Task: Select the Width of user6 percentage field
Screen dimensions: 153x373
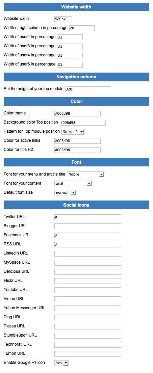Action: point(70,64)
